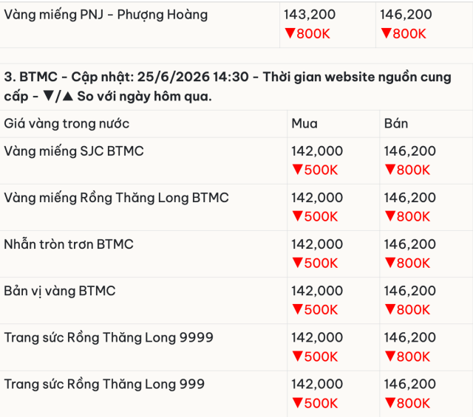Click red down-arrow under PNJ Phượng Hoàng buy price

(290, 33)
